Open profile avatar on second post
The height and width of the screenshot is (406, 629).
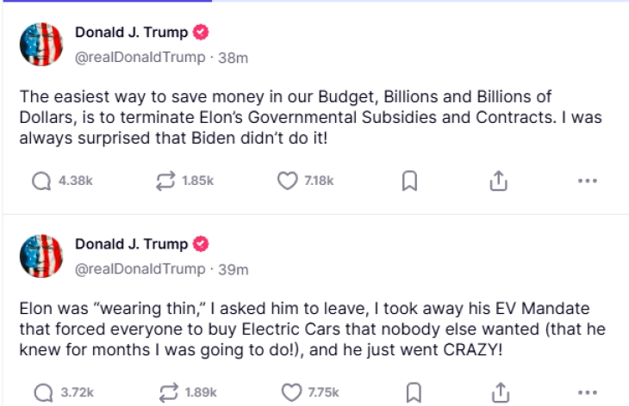[40, 255]
